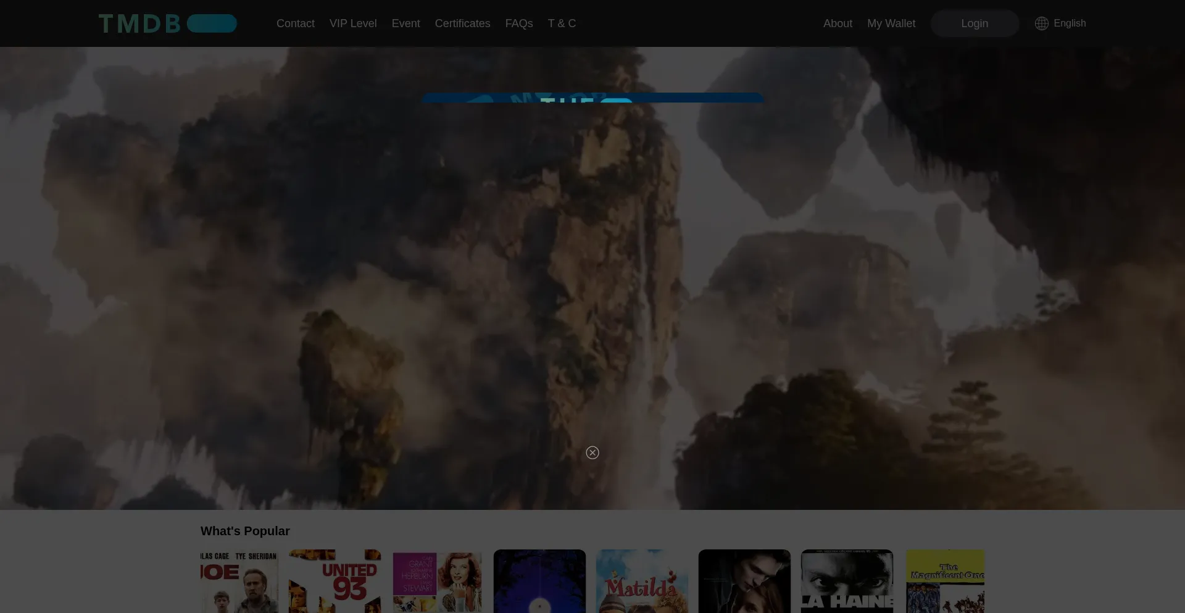The image size is (1185, 613).
Task: Open the My Wallet page
Action: [891, 23]
